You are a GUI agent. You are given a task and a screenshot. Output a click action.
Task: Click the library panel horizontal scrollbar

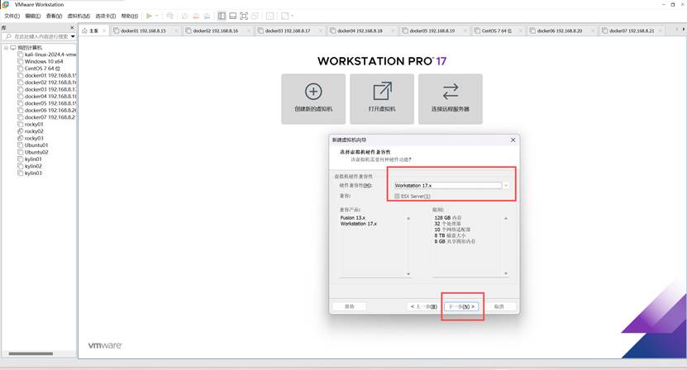point(31,353)
